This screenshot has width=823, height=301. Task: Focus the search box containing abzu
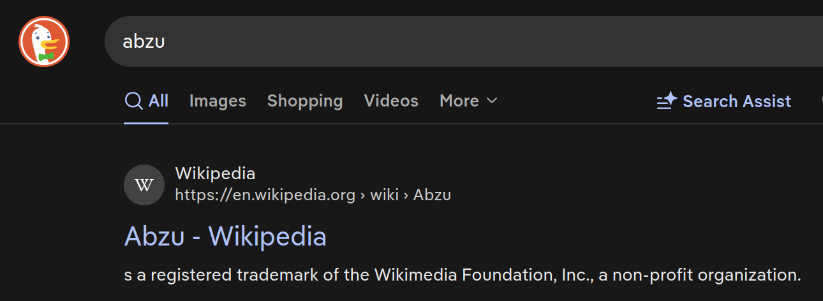click(464, 41)
